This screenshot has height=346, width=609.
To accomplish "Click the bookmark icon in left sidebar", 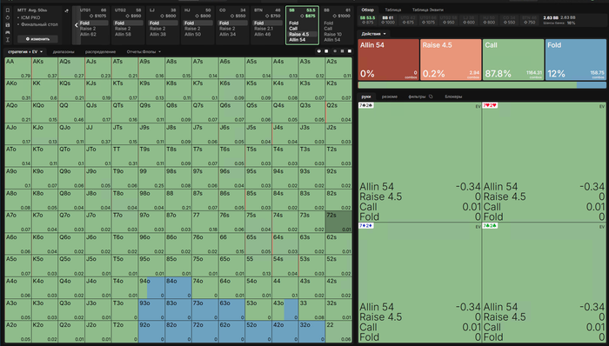I will [x=8, y=10].
